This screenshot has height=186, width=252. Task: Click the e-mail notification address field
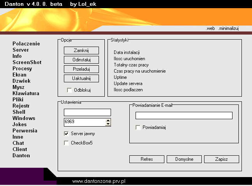pos(184,116)
